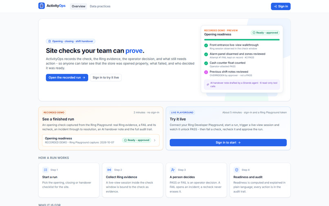Click the ActivityOps logo icon
Viewport: 329px width, 206px height.
[x=42, y=6]
